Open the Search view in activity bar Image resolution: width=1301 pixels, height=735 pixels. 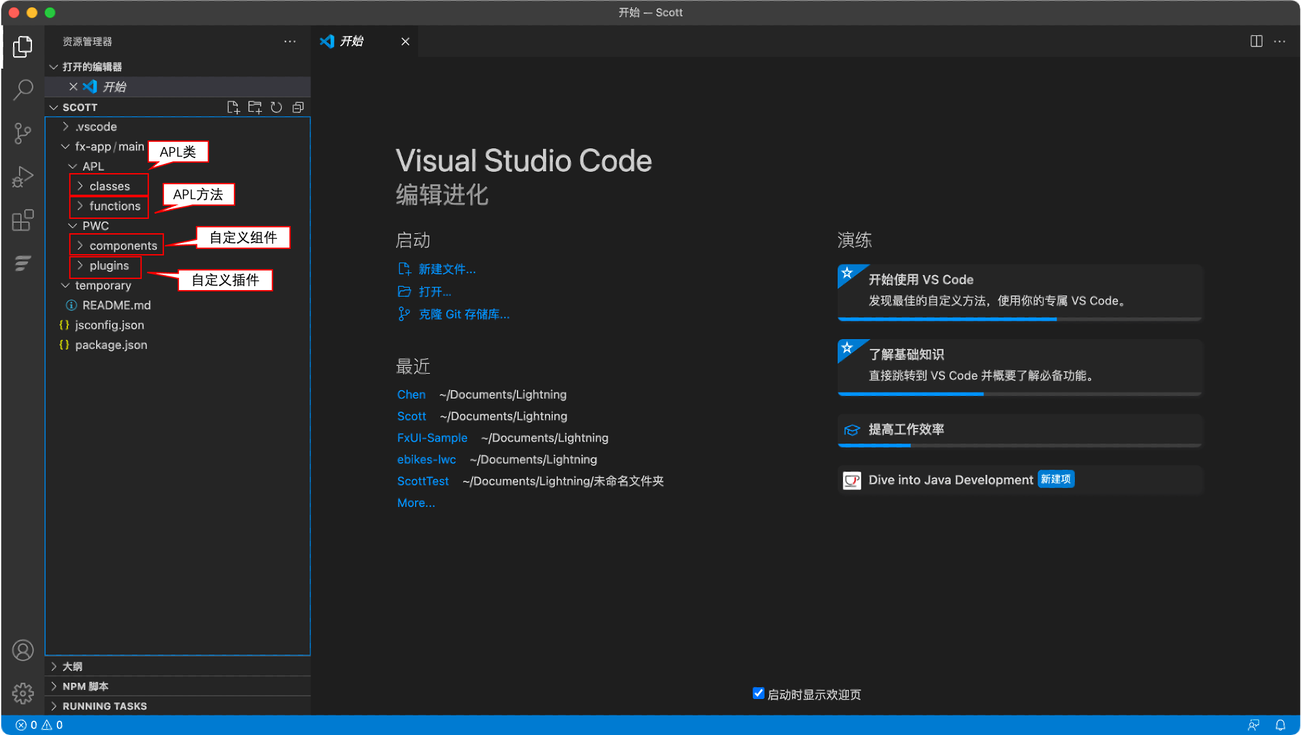pyautogui.click(x=23, y=90)
